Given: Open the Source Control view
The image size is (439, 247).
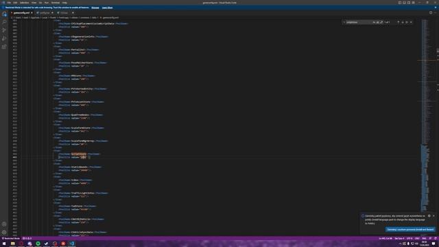Looking at the screenshot, I should point(4,30).
